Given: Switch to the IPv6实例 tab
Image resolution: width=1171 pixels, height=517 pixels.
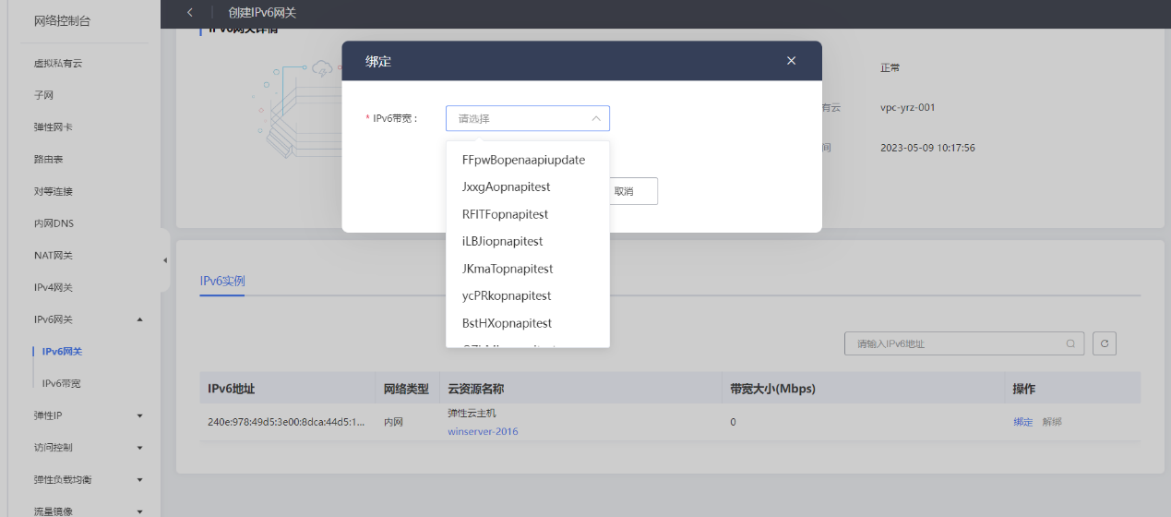Looking at the screenshot, I should [x=222, y=281].
